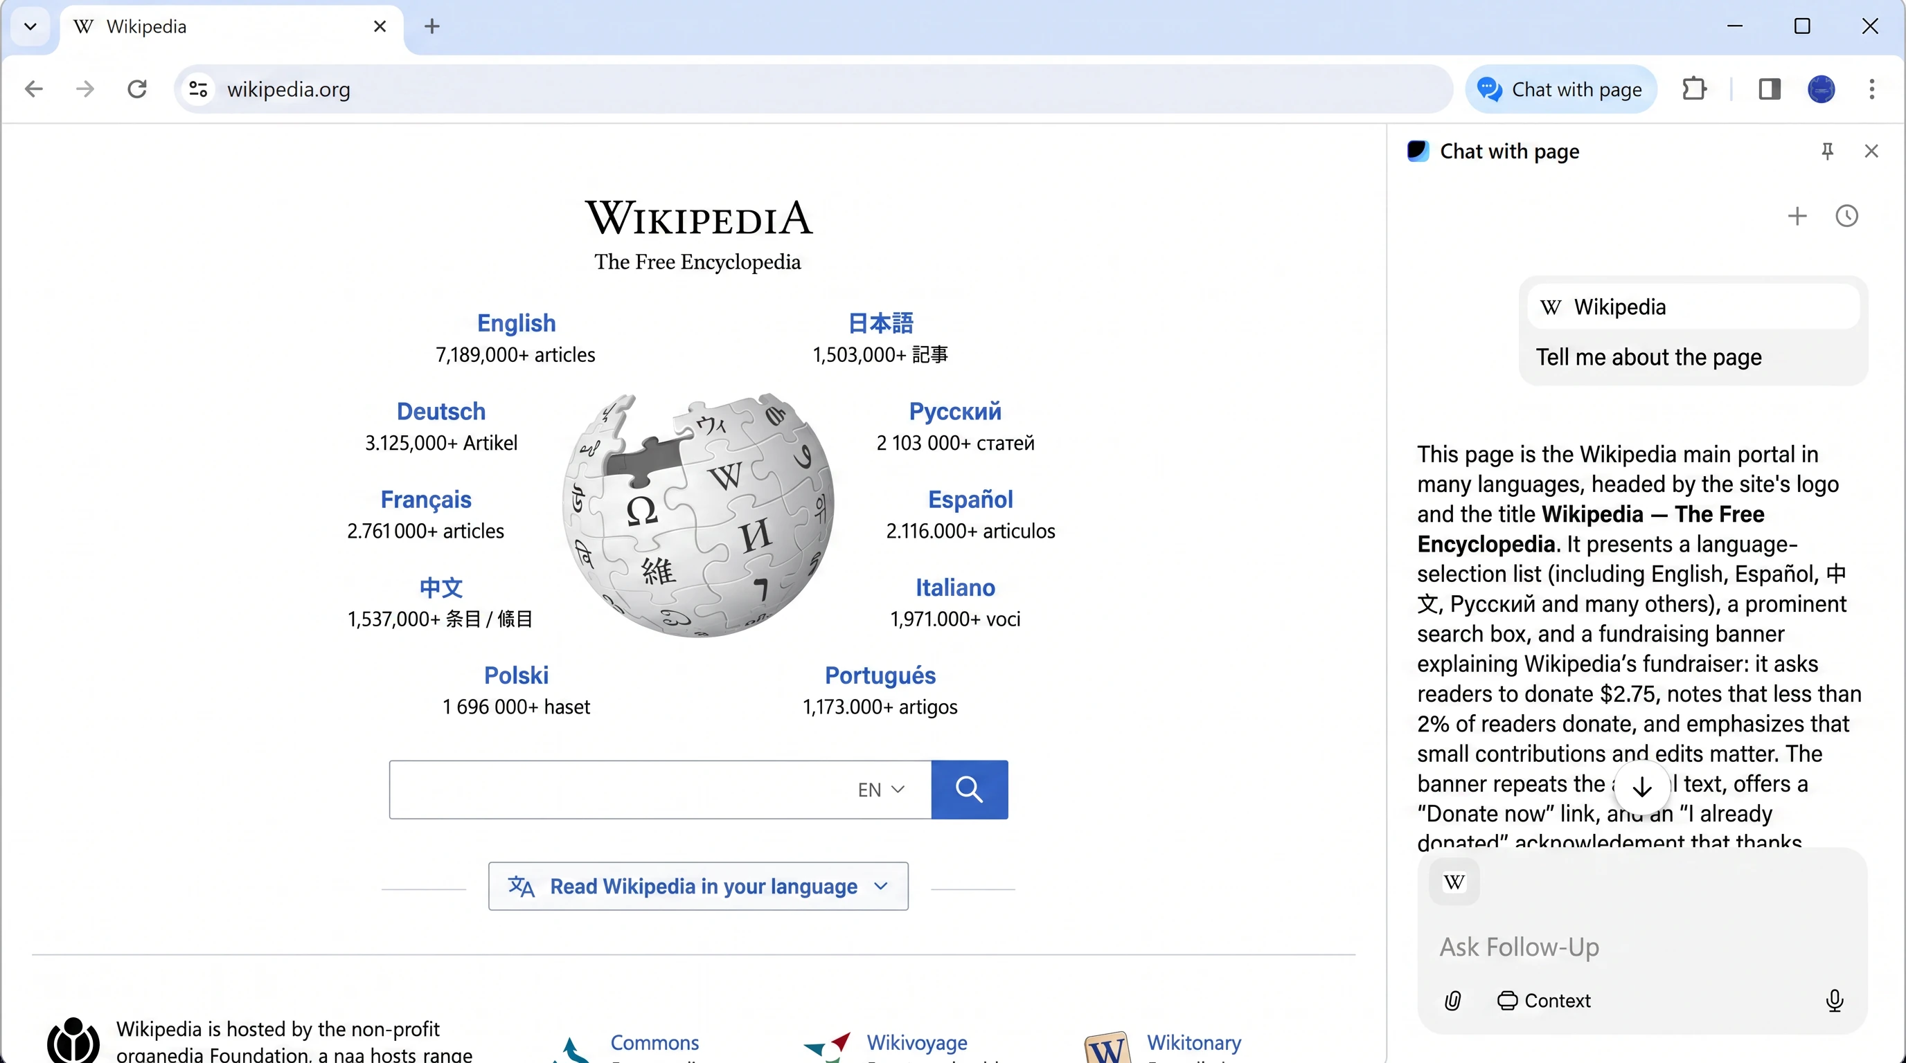Open the tab search dropdown arrow

(30, 26)
